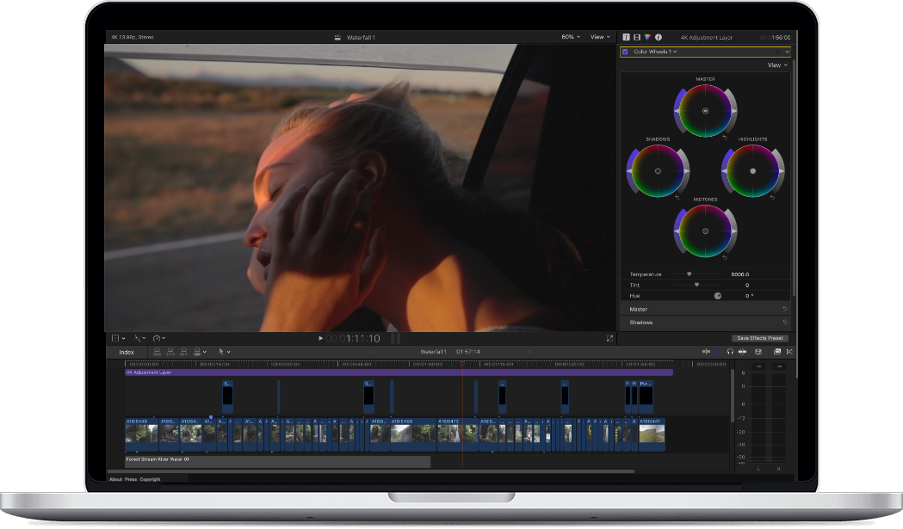The image size is (903, 529).
Task: Open viewer zoom 60% dropdown
Action: pyautogui.click(x=571, y=37)
